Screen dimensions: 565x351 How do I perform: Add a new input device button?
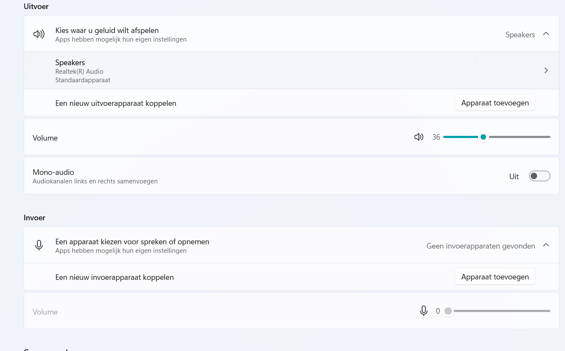coord(495,277)
